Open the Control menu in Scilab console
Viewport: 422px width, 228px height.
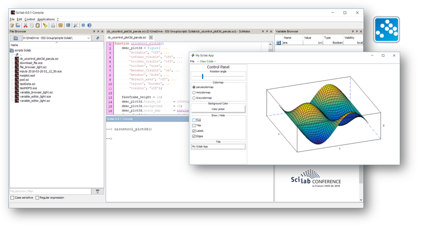pos(30,19)
